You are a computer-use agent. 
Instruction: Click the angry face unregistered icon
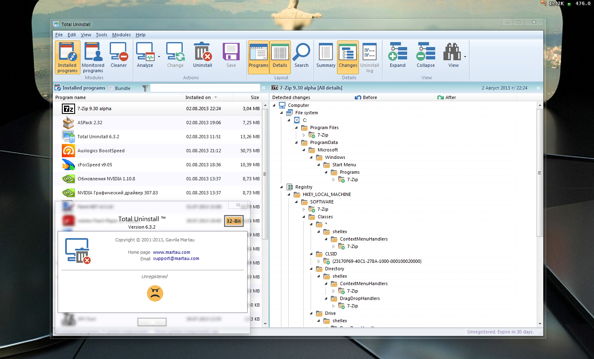point(155,293)
